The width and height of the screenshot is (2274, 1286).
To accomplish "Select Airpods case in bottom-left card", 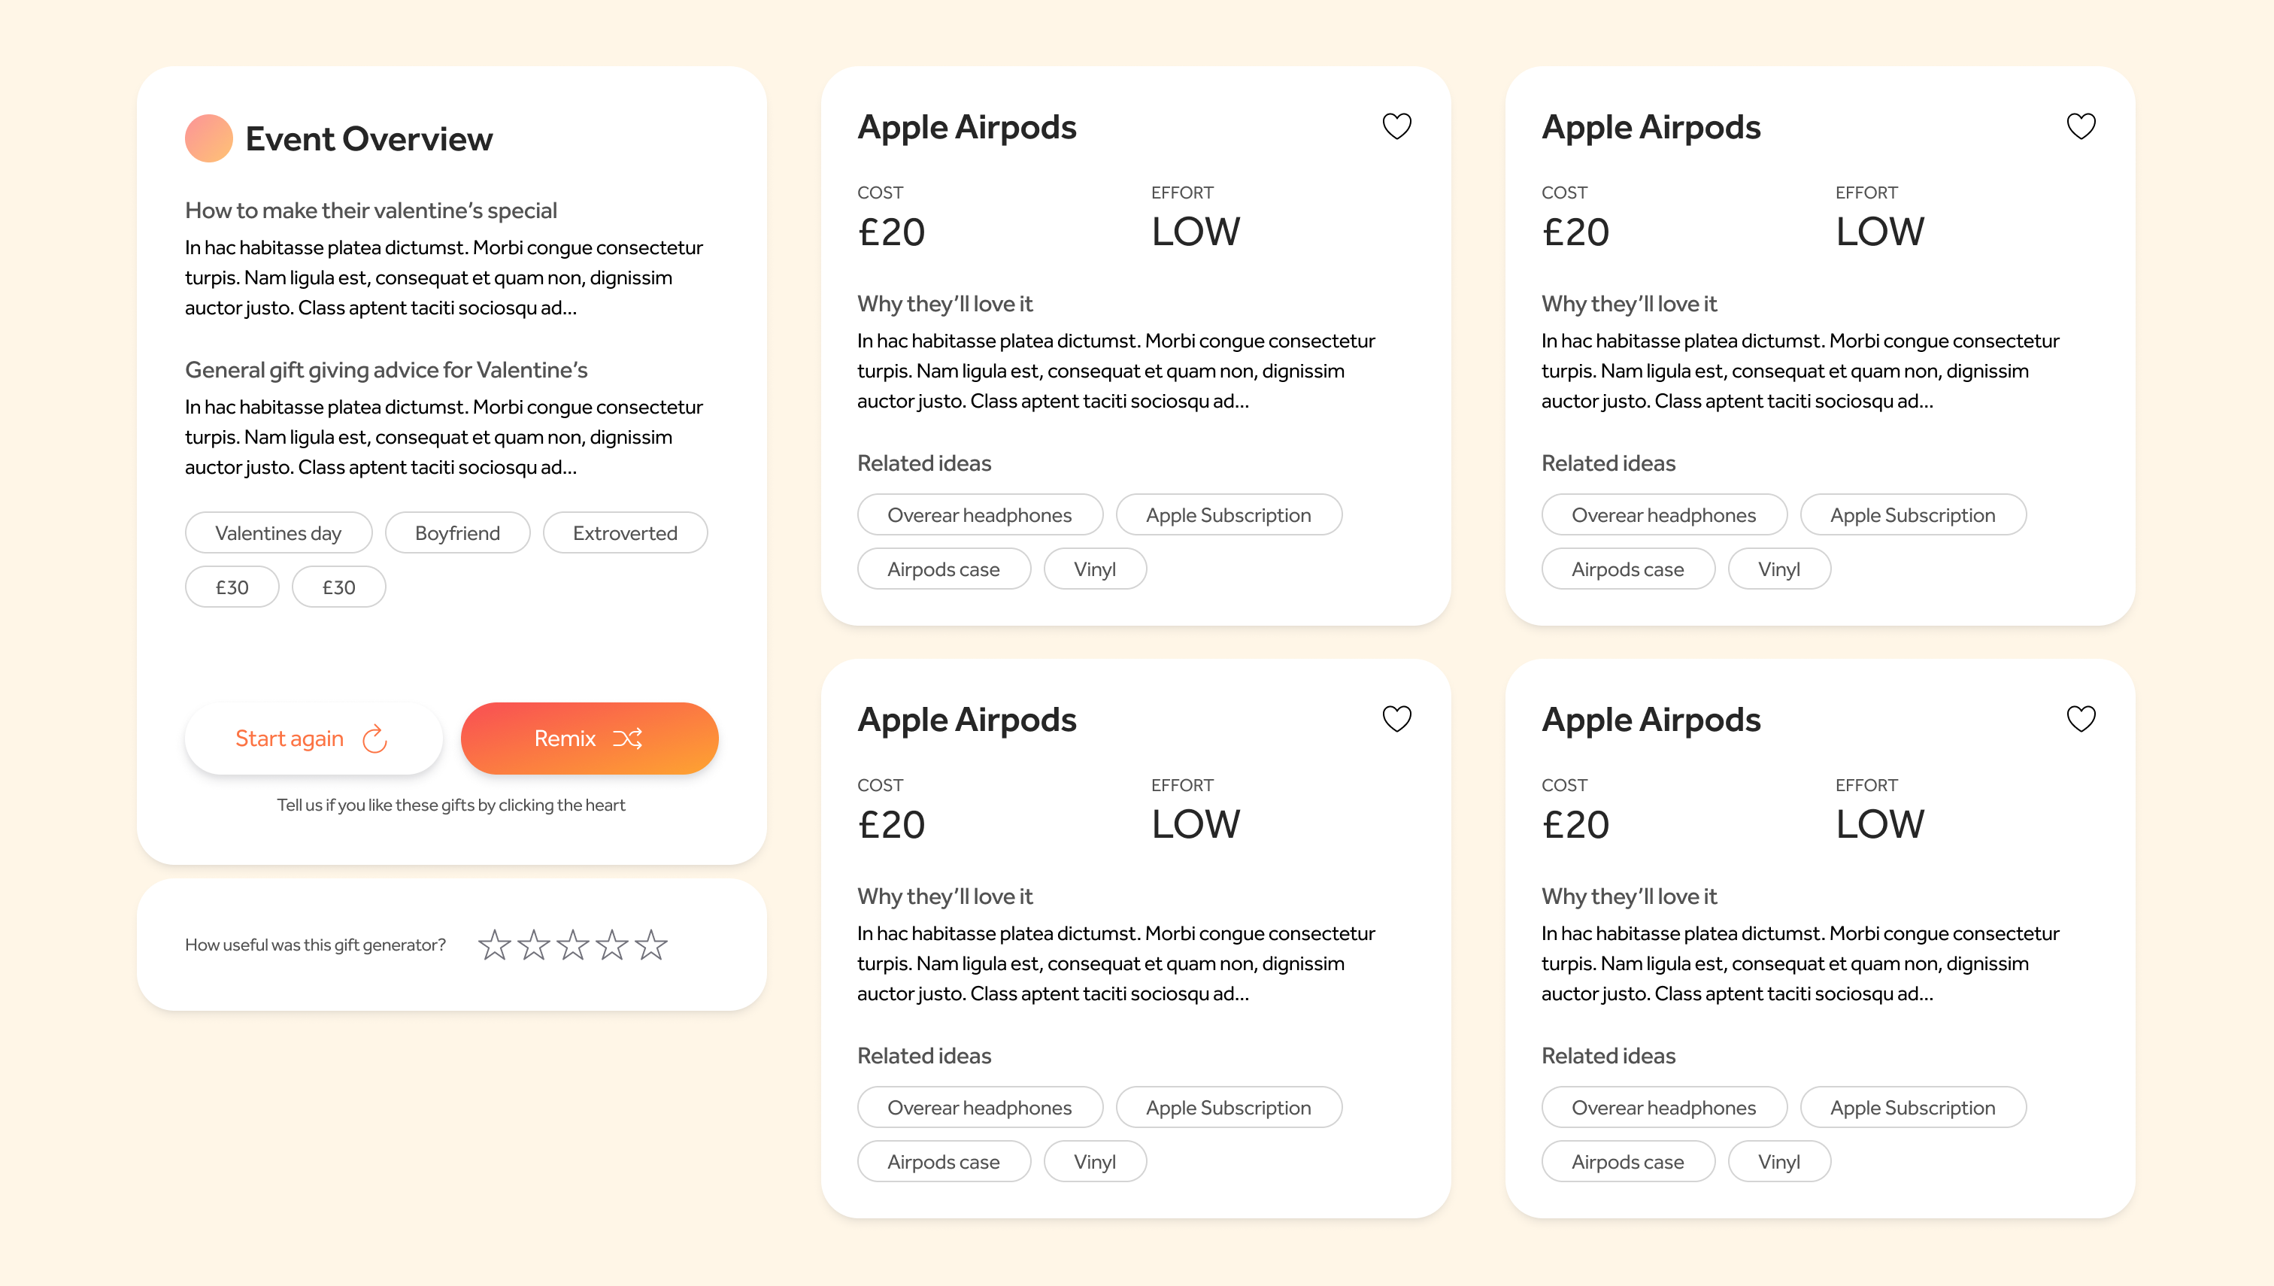I will 943,1163.
